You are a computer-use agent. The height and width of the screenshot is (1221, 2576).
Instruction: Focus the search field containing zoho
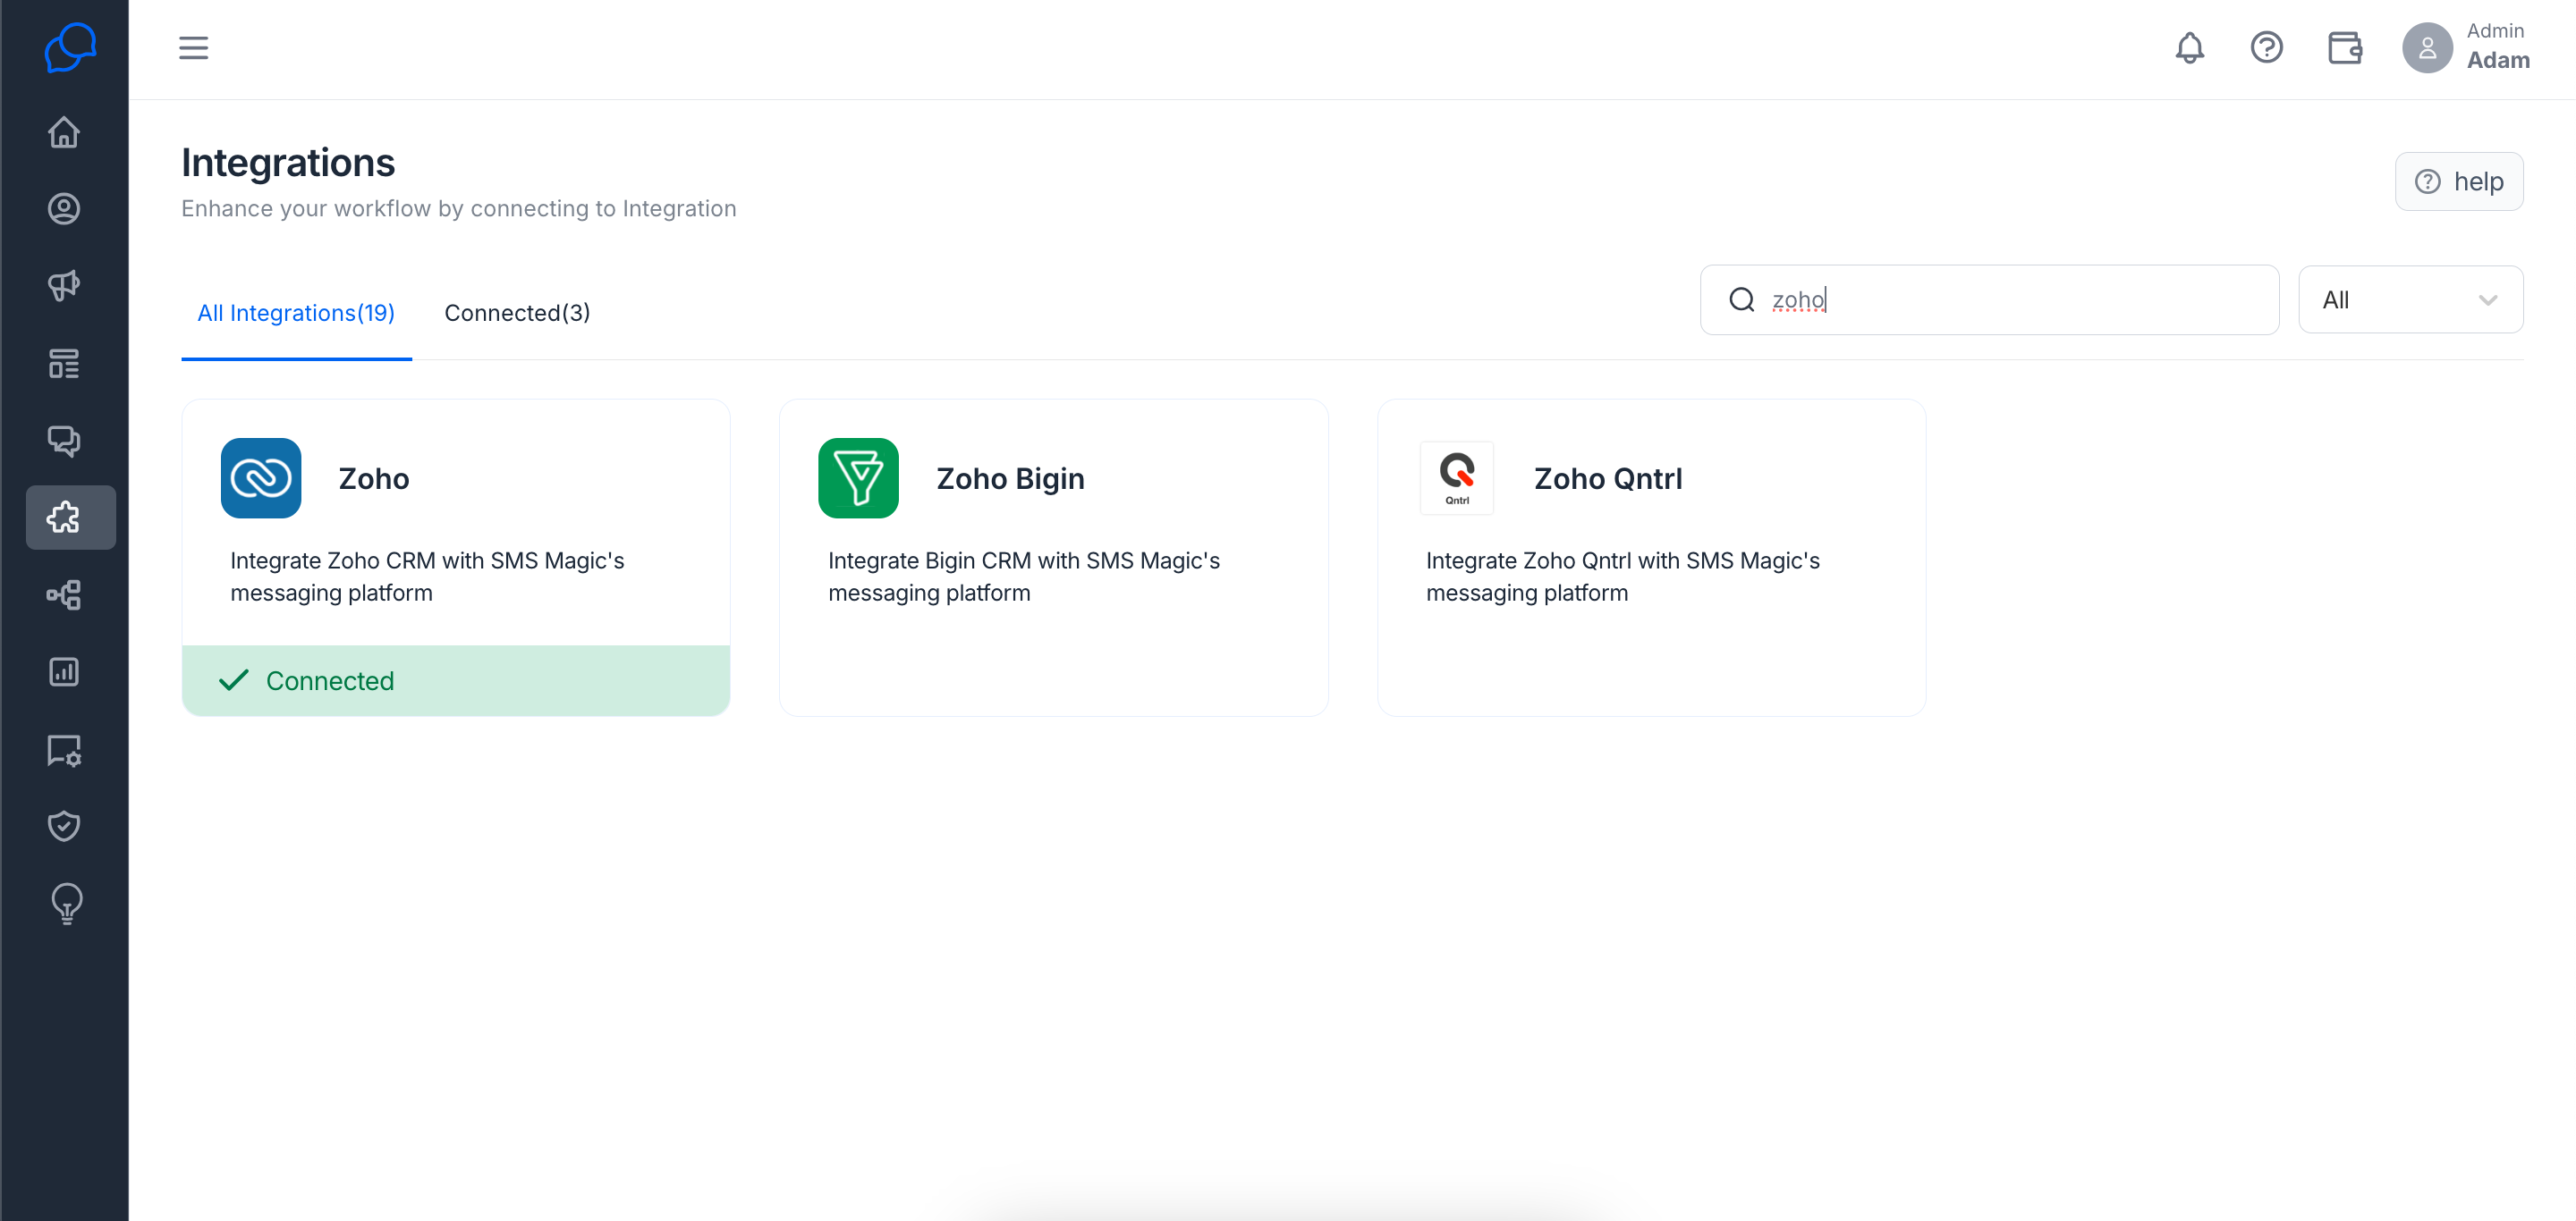[x=1989, y=299]
